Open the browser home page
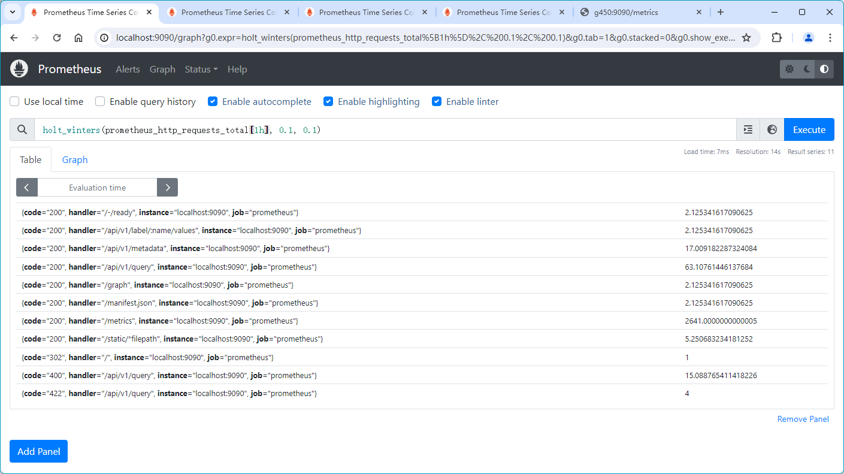The height and width of the screenshot is (474, 844). tap(78, 38)
